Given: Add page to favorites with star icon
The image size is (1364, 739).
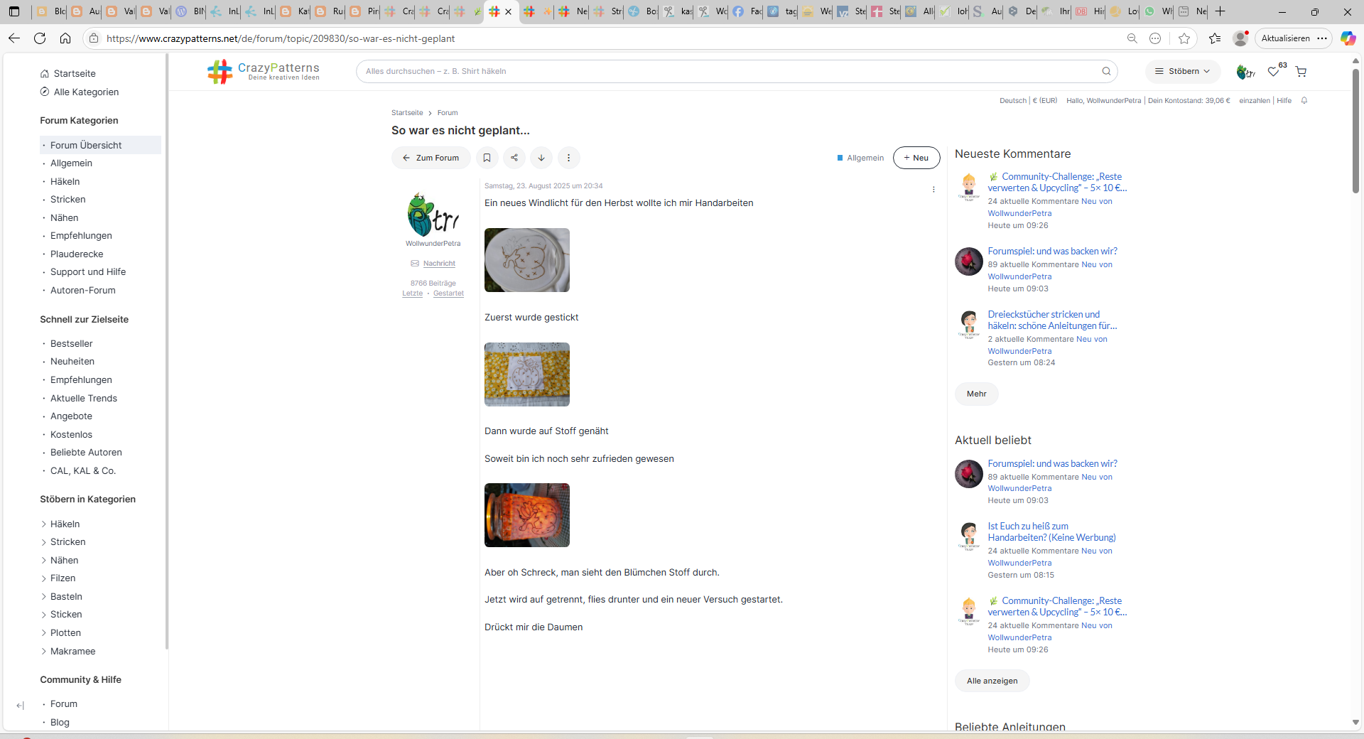Looking at the screenshot, I should tap(1184, 38).
